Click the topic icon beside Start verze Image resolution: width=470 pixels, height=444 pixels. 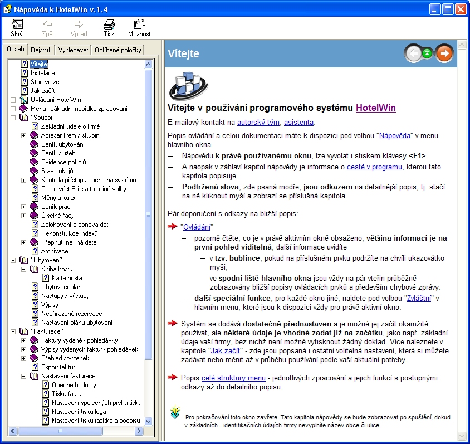click(x=25, y=82)
